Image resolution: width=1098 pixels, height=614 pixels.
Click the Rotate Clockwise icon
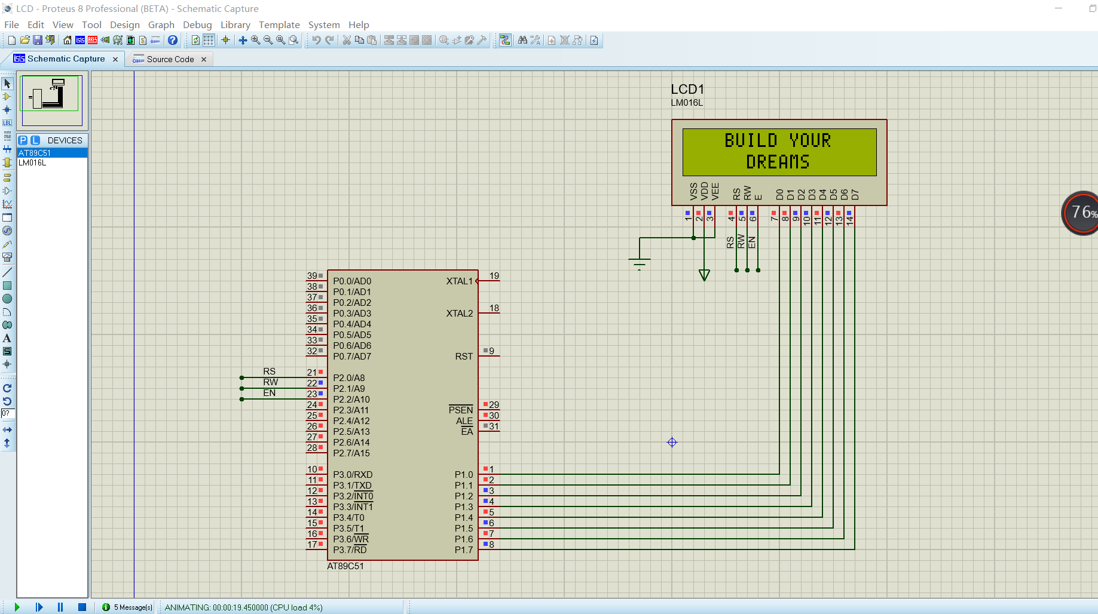[x=7, y=388]
